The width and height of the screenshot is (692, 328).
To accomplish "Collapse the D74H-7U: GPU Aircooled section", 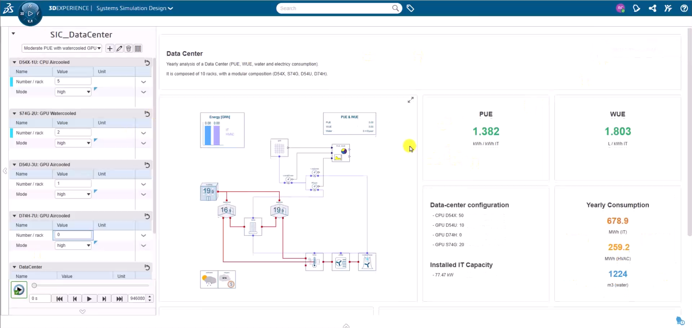I will click(x=14, y=216).
